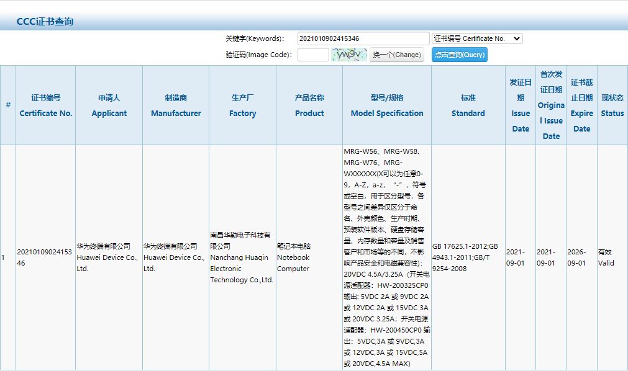Screen dimensions: 628x371
Task: Click the Model Specification column header
Action: pos(387,105)
